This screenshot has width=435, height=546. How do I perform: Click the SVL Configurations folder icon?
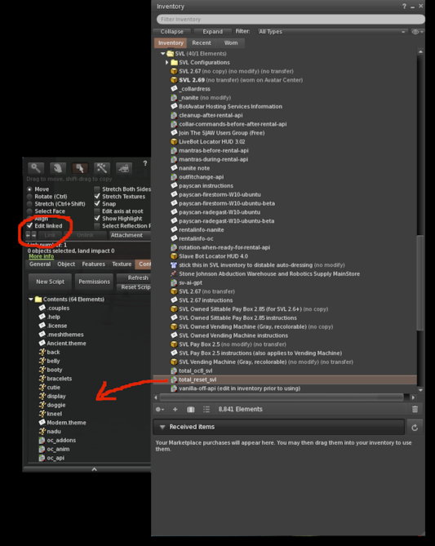click(174, 62)
